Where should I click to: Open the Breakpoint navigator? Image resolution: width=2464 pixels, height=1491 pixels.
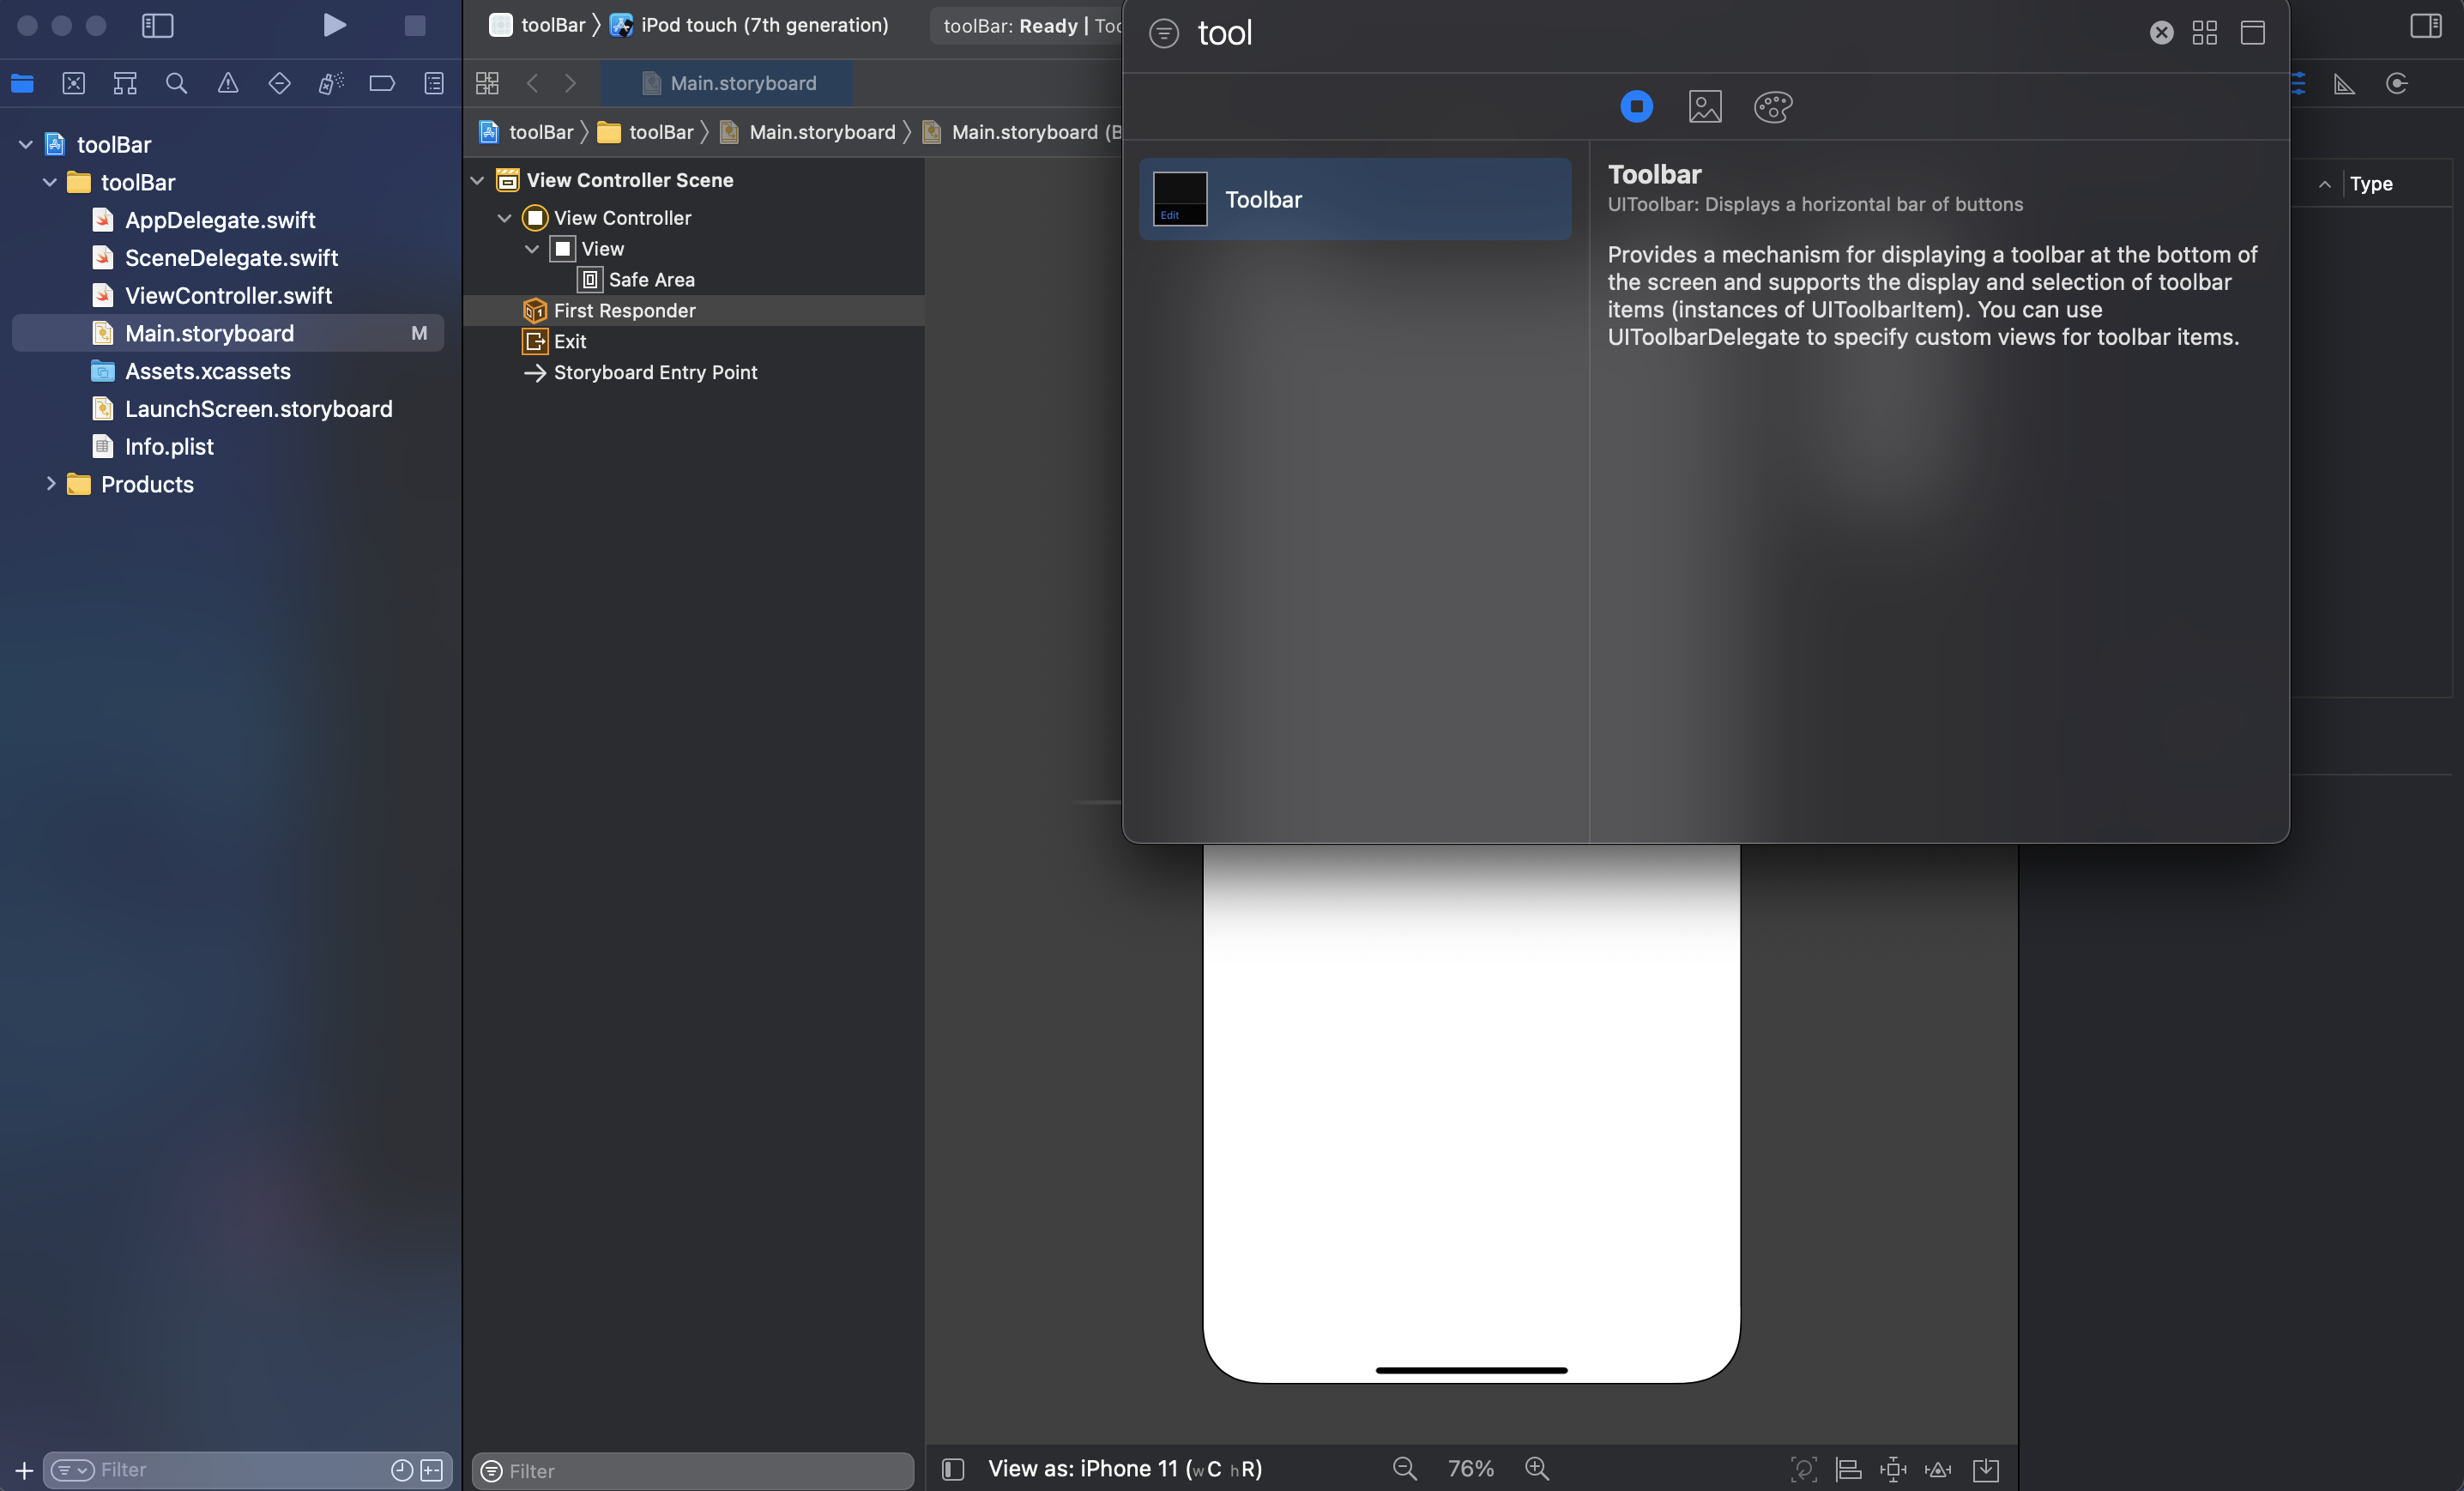382,84
